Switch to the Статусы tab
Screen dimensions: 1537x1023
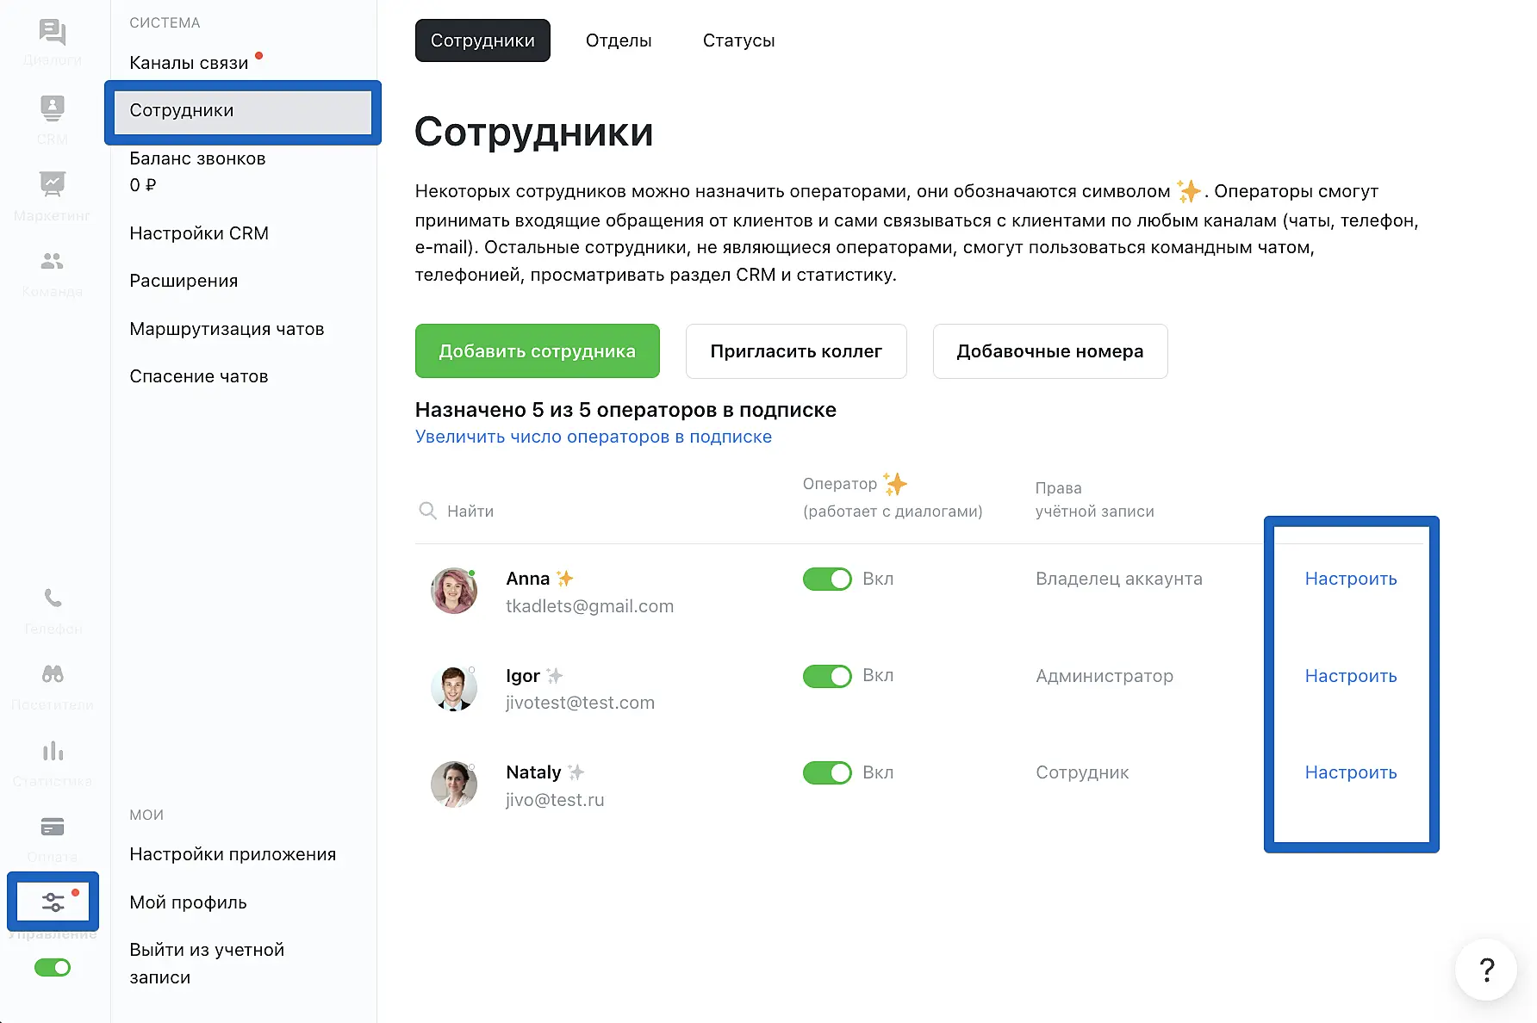(x=738, y=40)
